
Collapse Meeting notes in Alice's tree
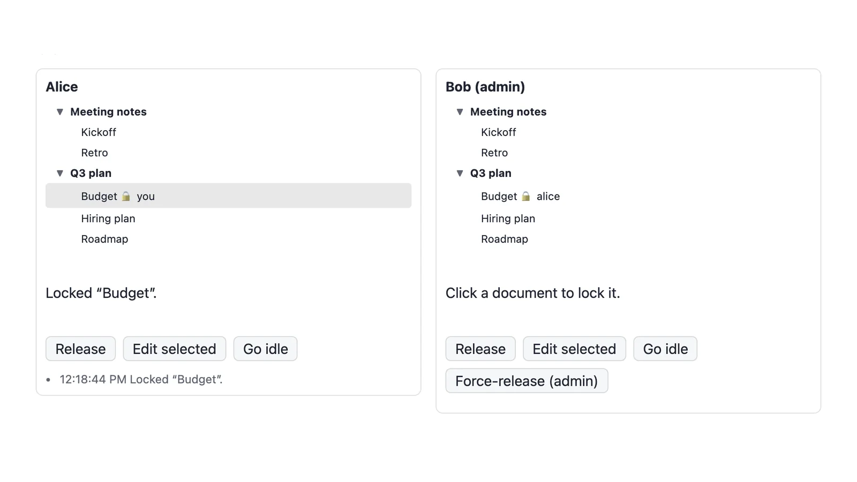click(x=60, y=112)
